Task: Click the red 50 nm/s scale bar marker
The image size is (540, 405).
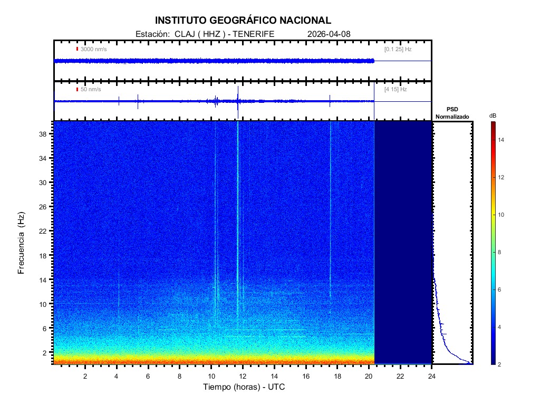Action: tap(77, 90)
